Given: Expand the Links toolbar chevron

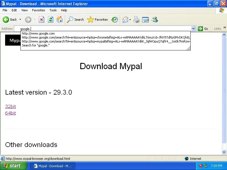Looking at the screenshot, I should click(224, 27).
